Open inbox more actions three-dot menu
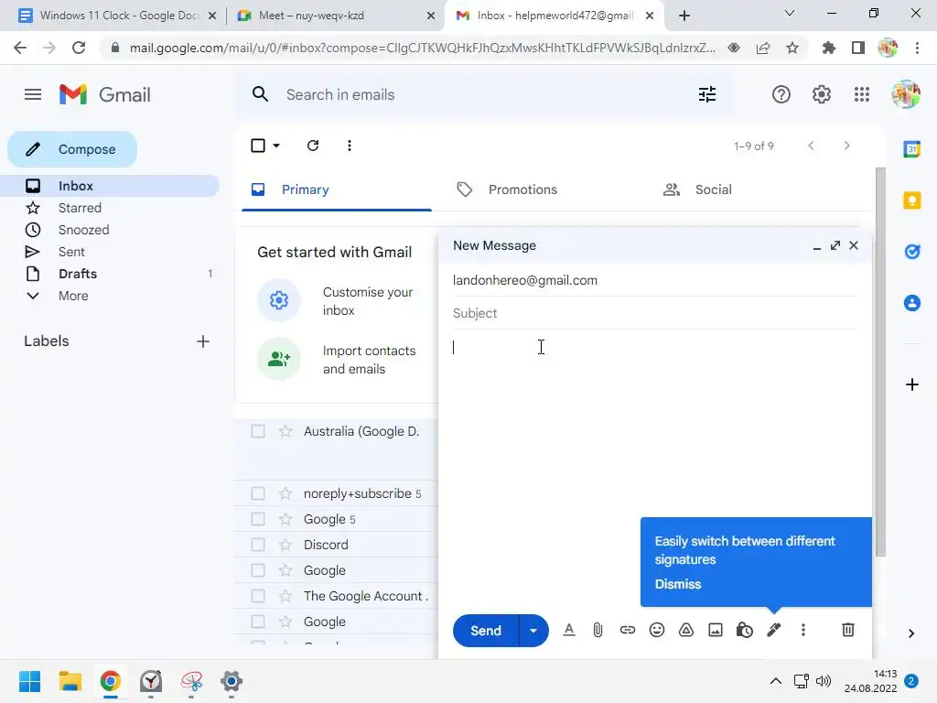 point(349,146)
